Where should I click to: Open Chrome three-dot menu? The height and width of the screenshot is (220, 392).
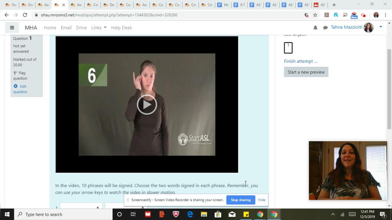(385, 15)
